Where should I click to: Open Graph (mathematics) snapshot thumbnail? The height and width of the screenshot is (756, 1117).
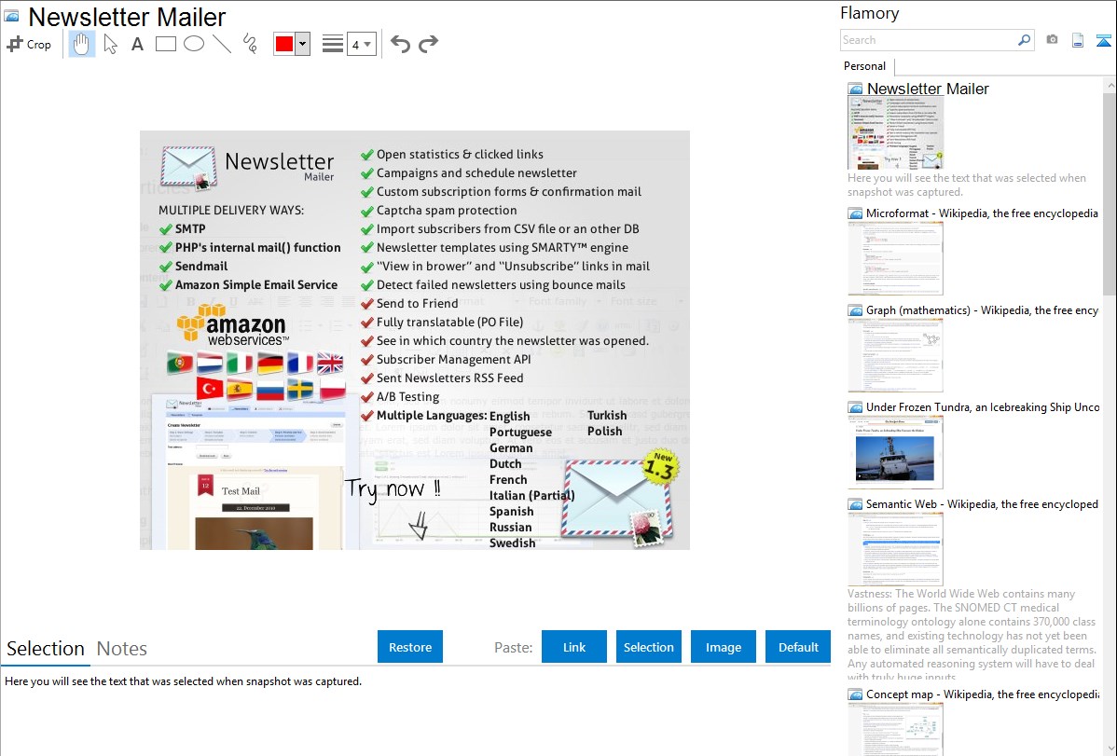(x=895, y=355)
